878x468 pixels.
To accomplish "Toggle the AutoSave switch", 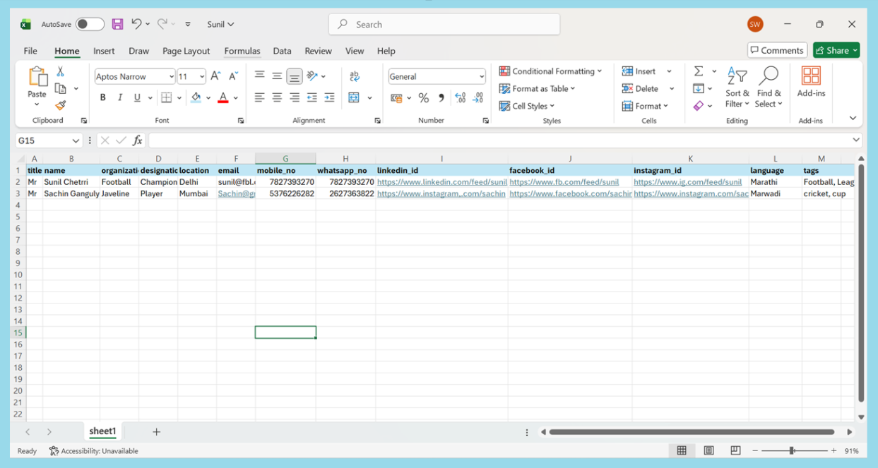I will (90, 24).
